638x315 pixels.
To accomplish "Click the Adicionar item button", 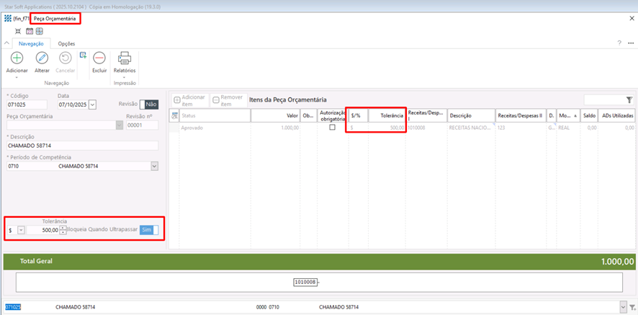I will 190,99.
